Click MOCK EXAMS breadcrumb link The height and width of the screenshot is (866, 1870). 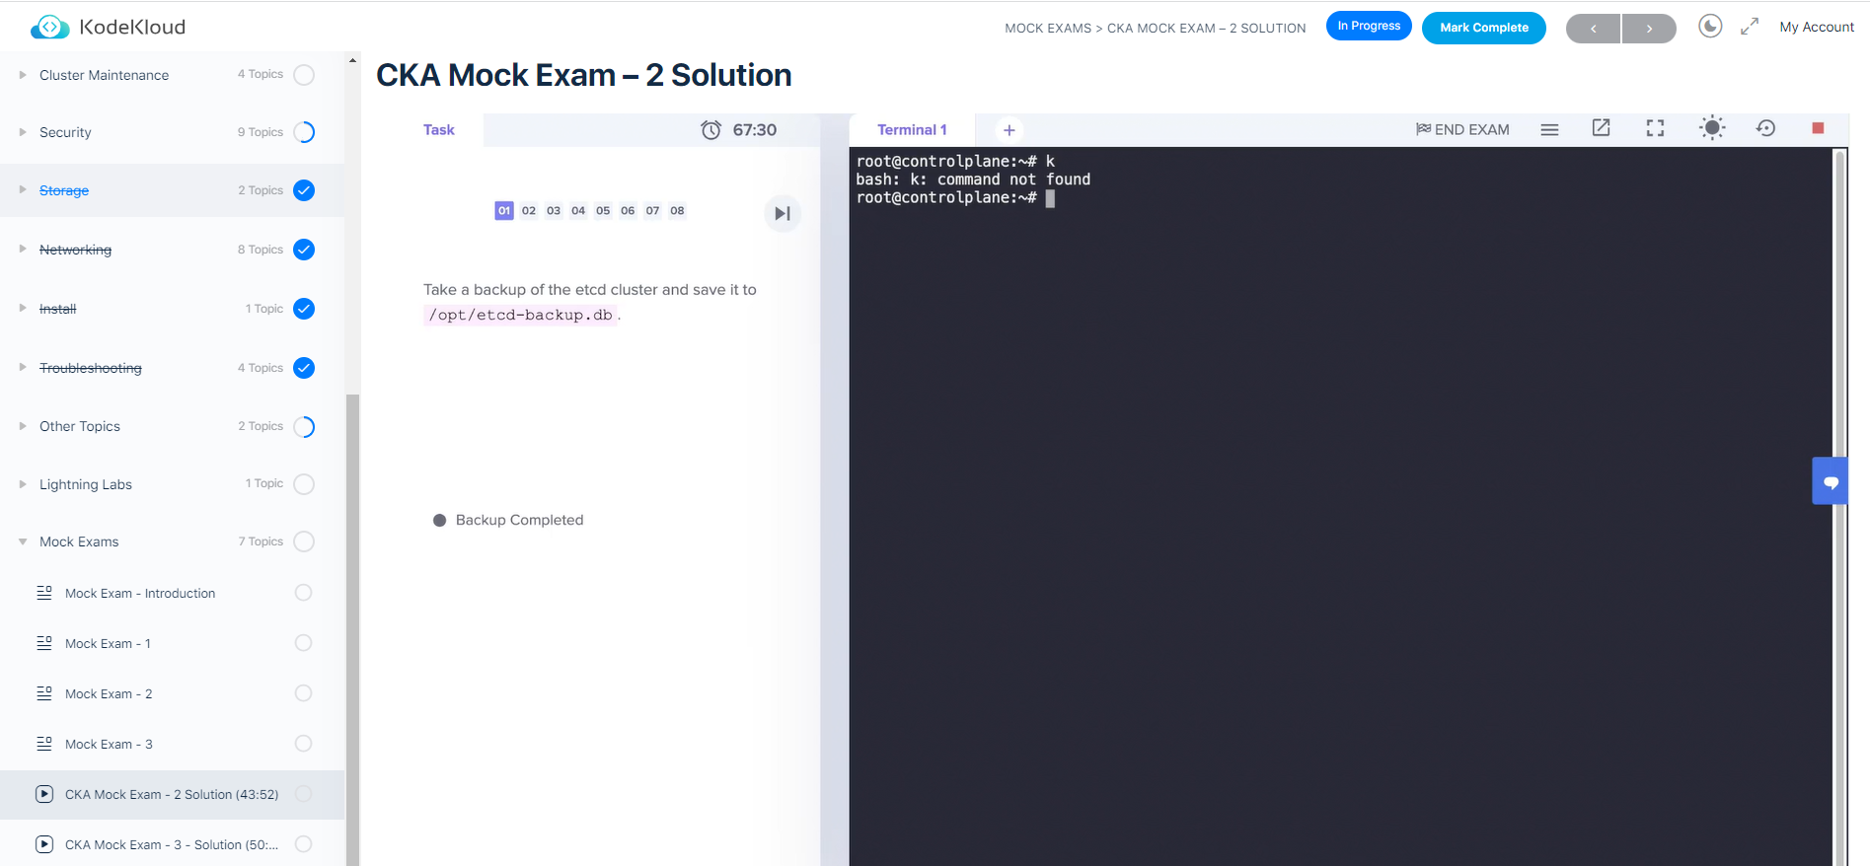click(1048, 28)
